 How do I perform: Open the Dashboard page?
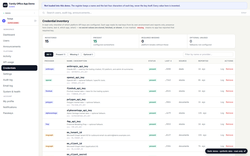click(9, 35)
